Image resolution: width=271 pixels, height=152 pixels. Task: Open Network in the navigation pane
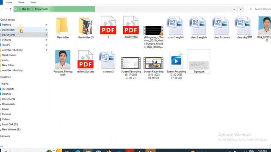click(5, 136)
